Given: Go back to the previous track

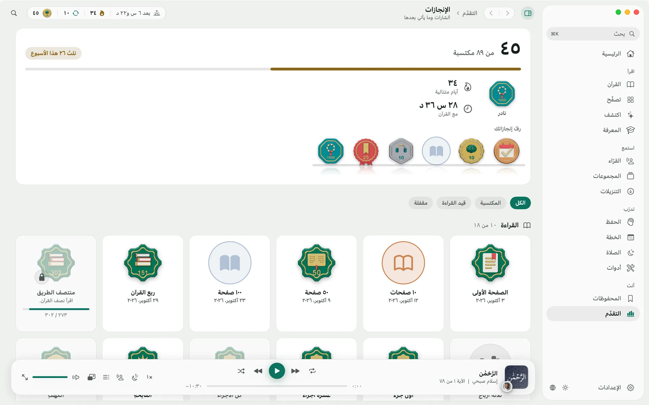Looking at the screenshot, I should (x=258, y=371).
